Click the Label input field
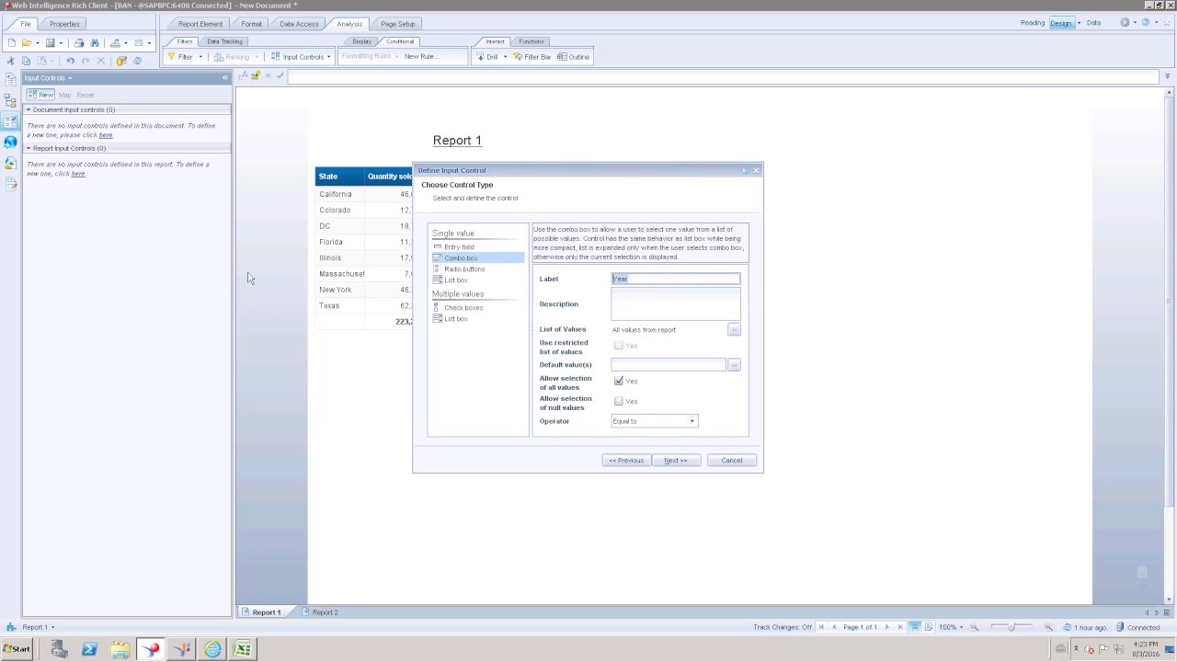 (676, 279)
